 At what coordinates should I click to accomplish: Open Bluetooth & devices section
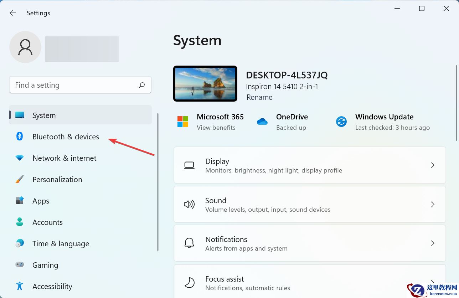(x=66, y=137)
